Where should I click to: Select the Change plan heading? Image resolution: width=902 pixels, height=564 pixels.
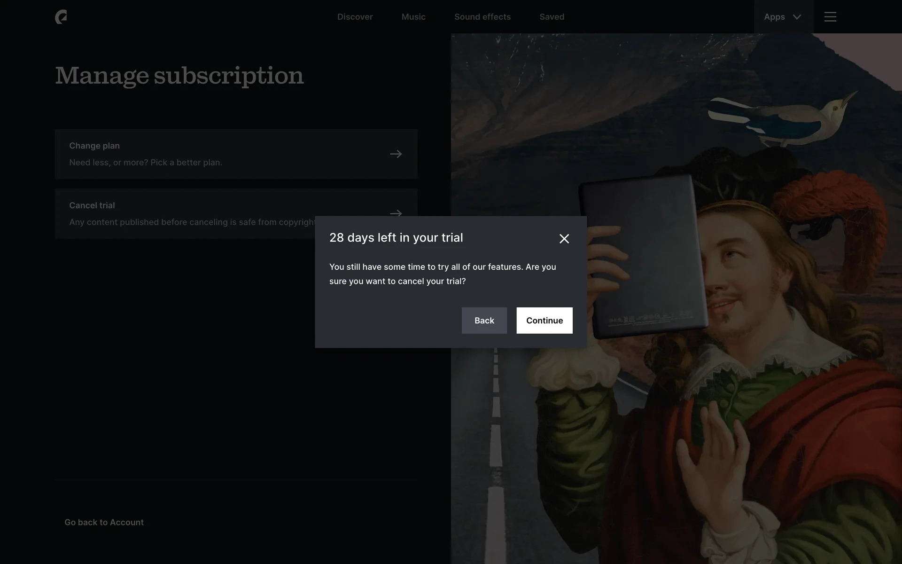point(94,146)
